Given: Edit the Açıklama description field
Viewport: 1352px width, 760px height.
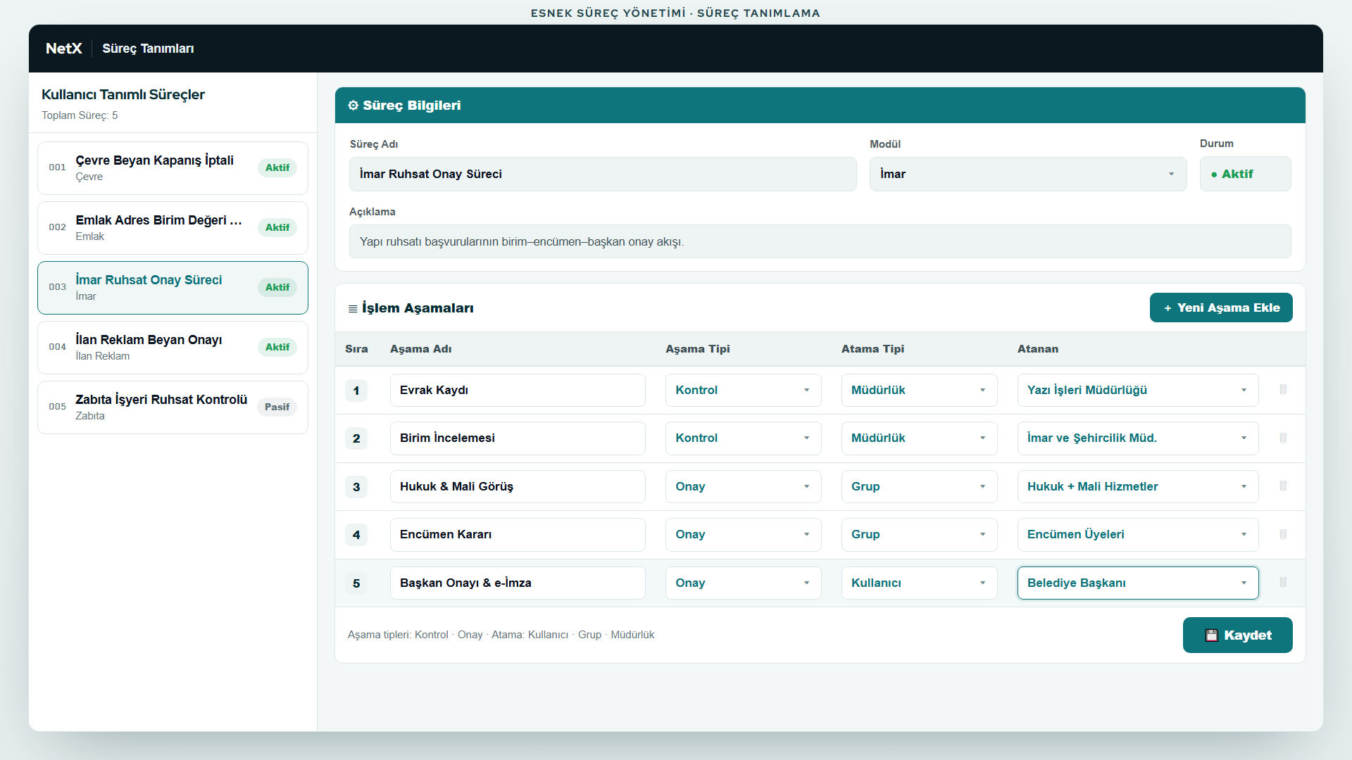Looking at the screenshot, I should click(x=820, y=241).
